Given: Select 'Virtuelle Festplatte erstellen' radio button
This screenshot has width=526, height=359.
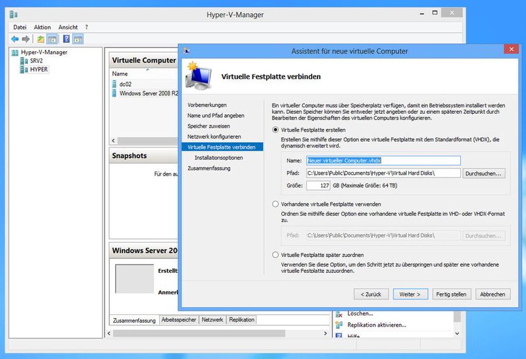Looking at the screenshot, I should [275, 130].
